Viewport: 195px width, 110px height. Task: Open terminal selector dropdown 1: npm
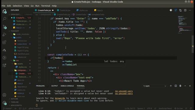(x=154, y=86)
